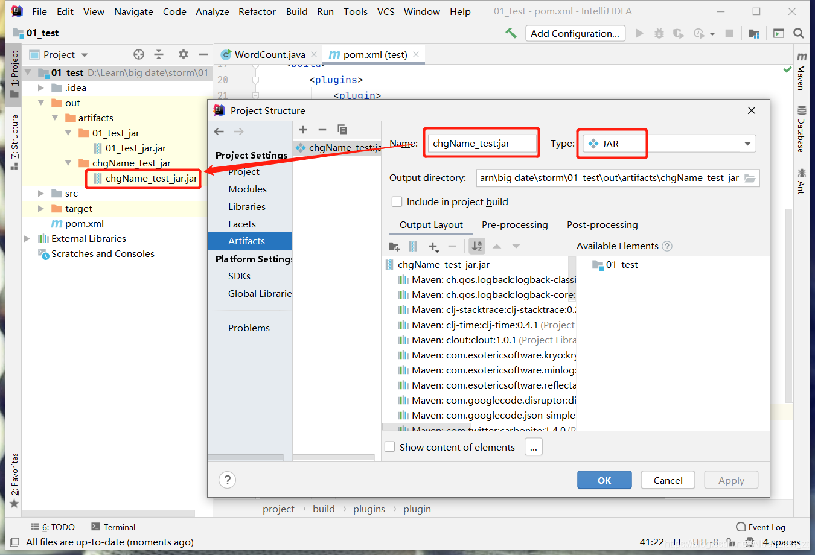The image size is (815, 555).
Task: Open Project panel gear settings
Action: [x=184, y=54]
